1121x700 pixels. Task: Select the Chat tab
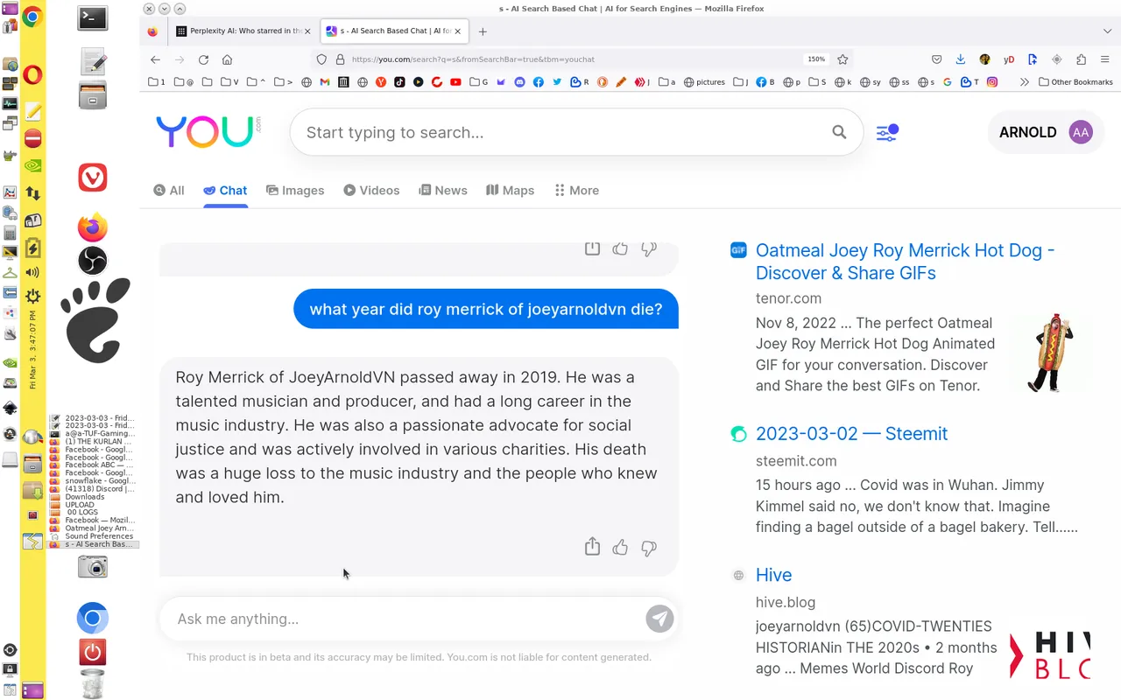click(x=225, y=190)
